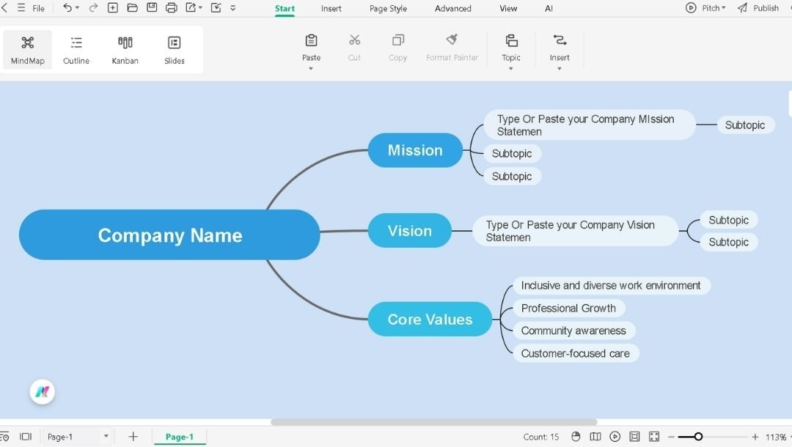Toggle the MindMap view mode
The image size is (792, 447).
(x=27, y=49)
